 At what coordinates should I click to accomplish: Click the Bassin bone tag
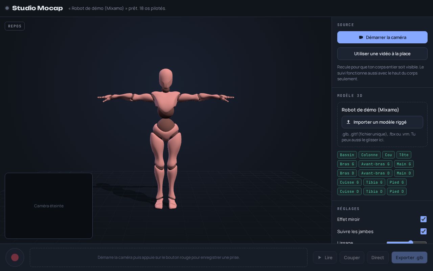(347, 155)
